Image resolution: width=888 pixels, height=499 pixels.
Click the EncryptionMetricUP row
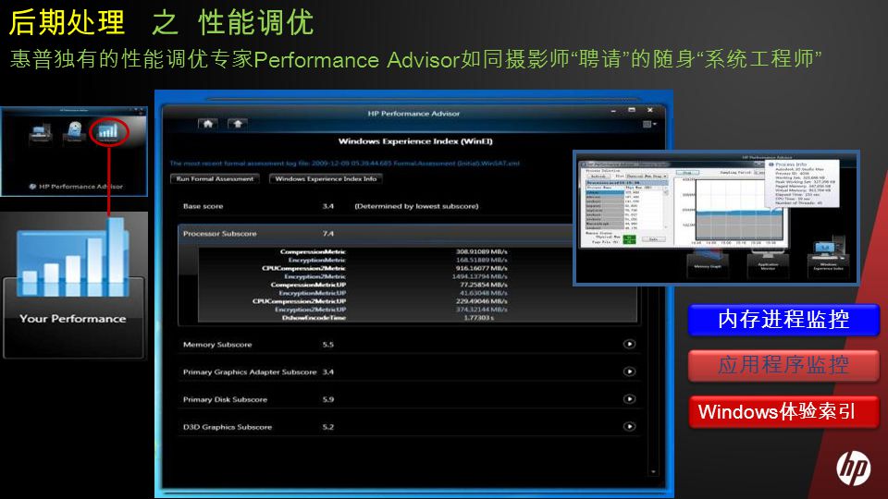click(x=394, y=293)
